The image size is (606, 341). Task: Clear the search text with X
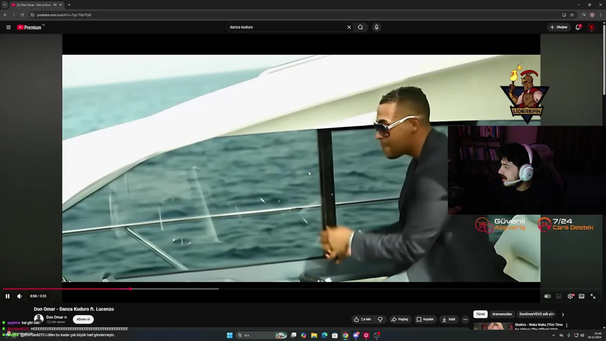349,27
